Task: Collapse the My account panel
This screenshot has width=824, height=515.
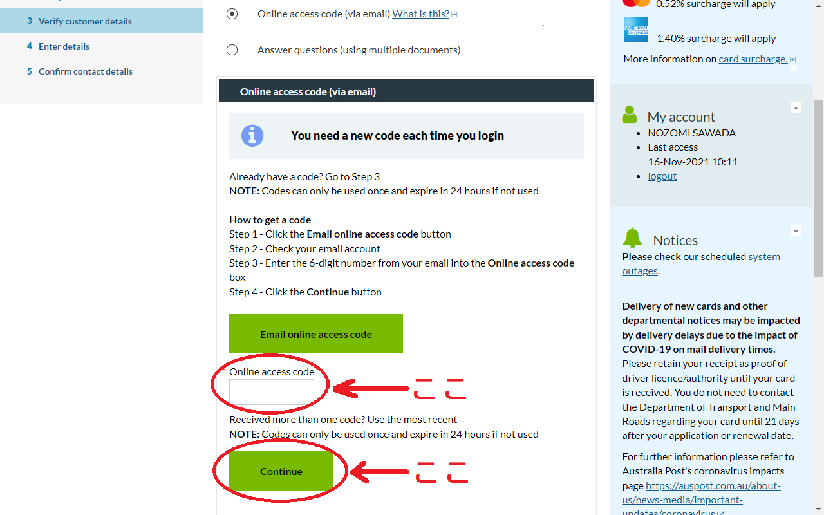Action: point(796,108)
